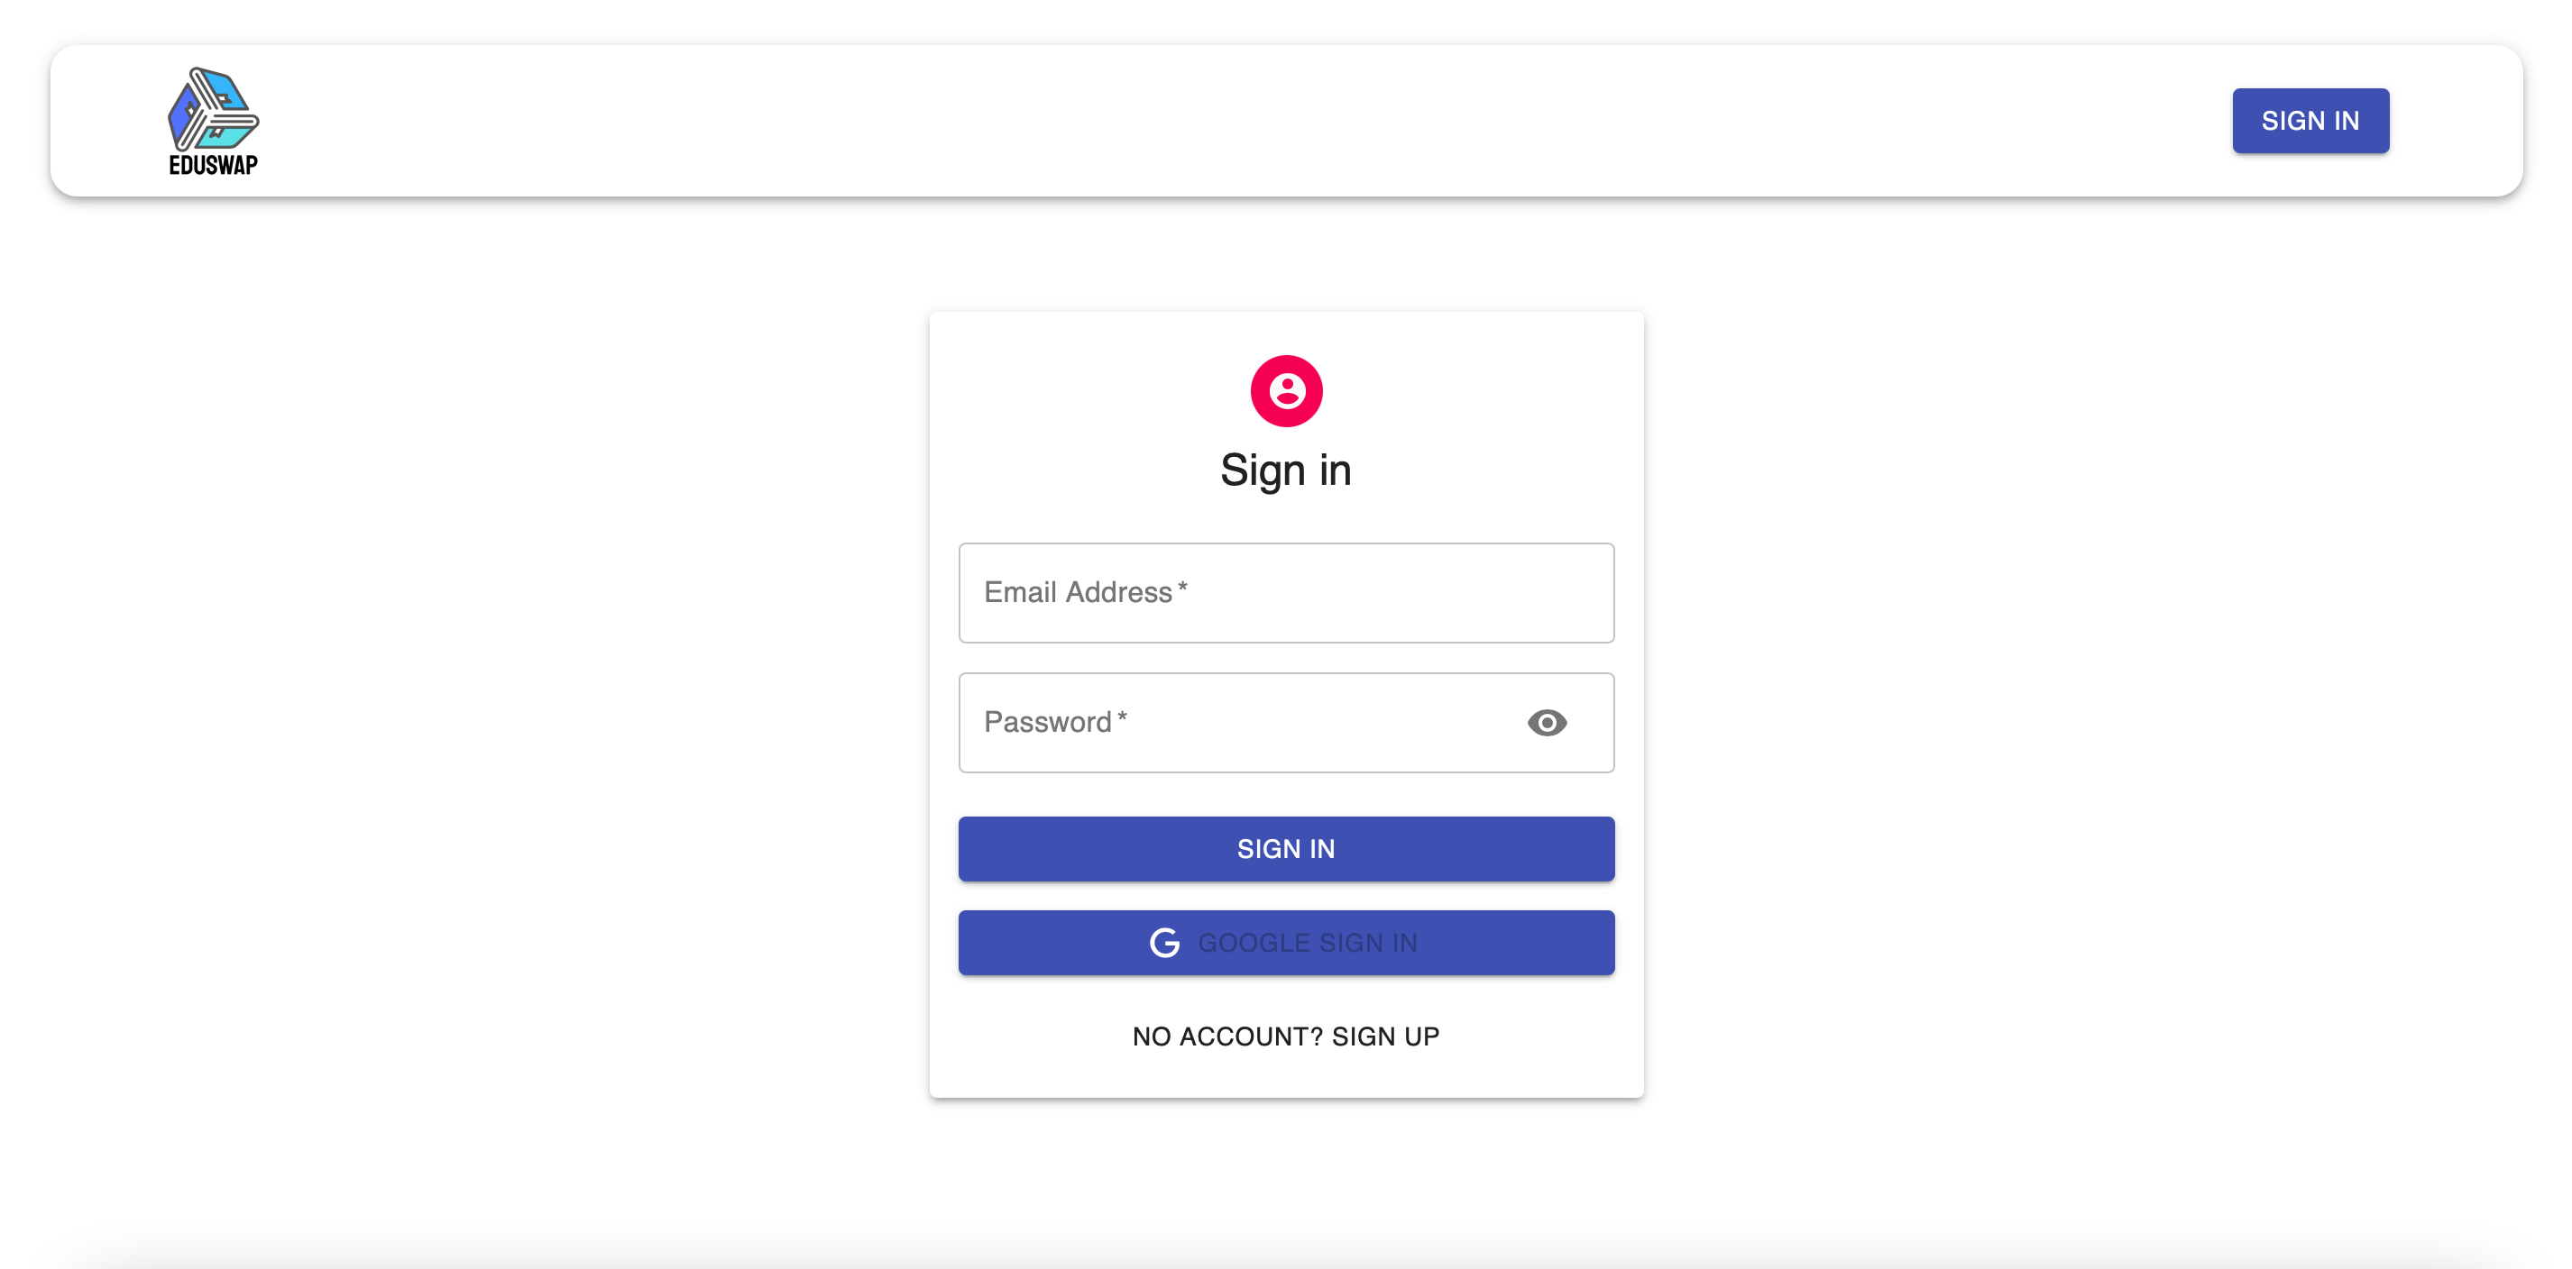The image size is (2572, 1269).
Task: Click empty space in the header bar
Action: 1199,121
